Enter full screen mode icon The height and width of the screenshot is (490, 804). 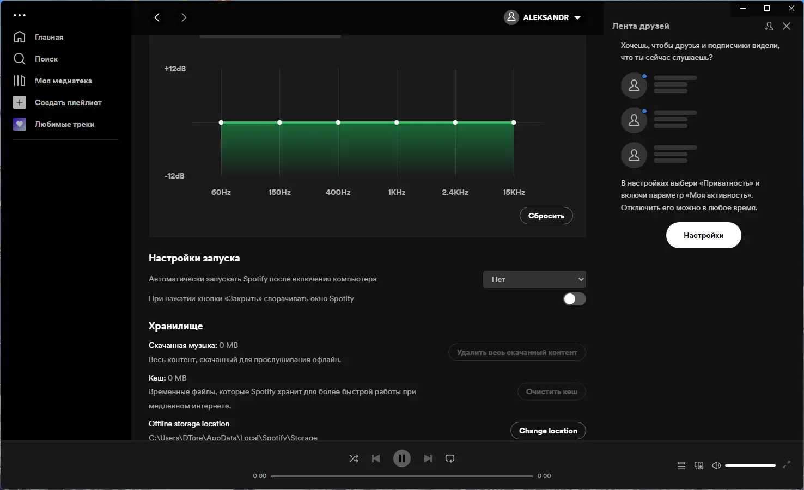(x=787, y=465)
